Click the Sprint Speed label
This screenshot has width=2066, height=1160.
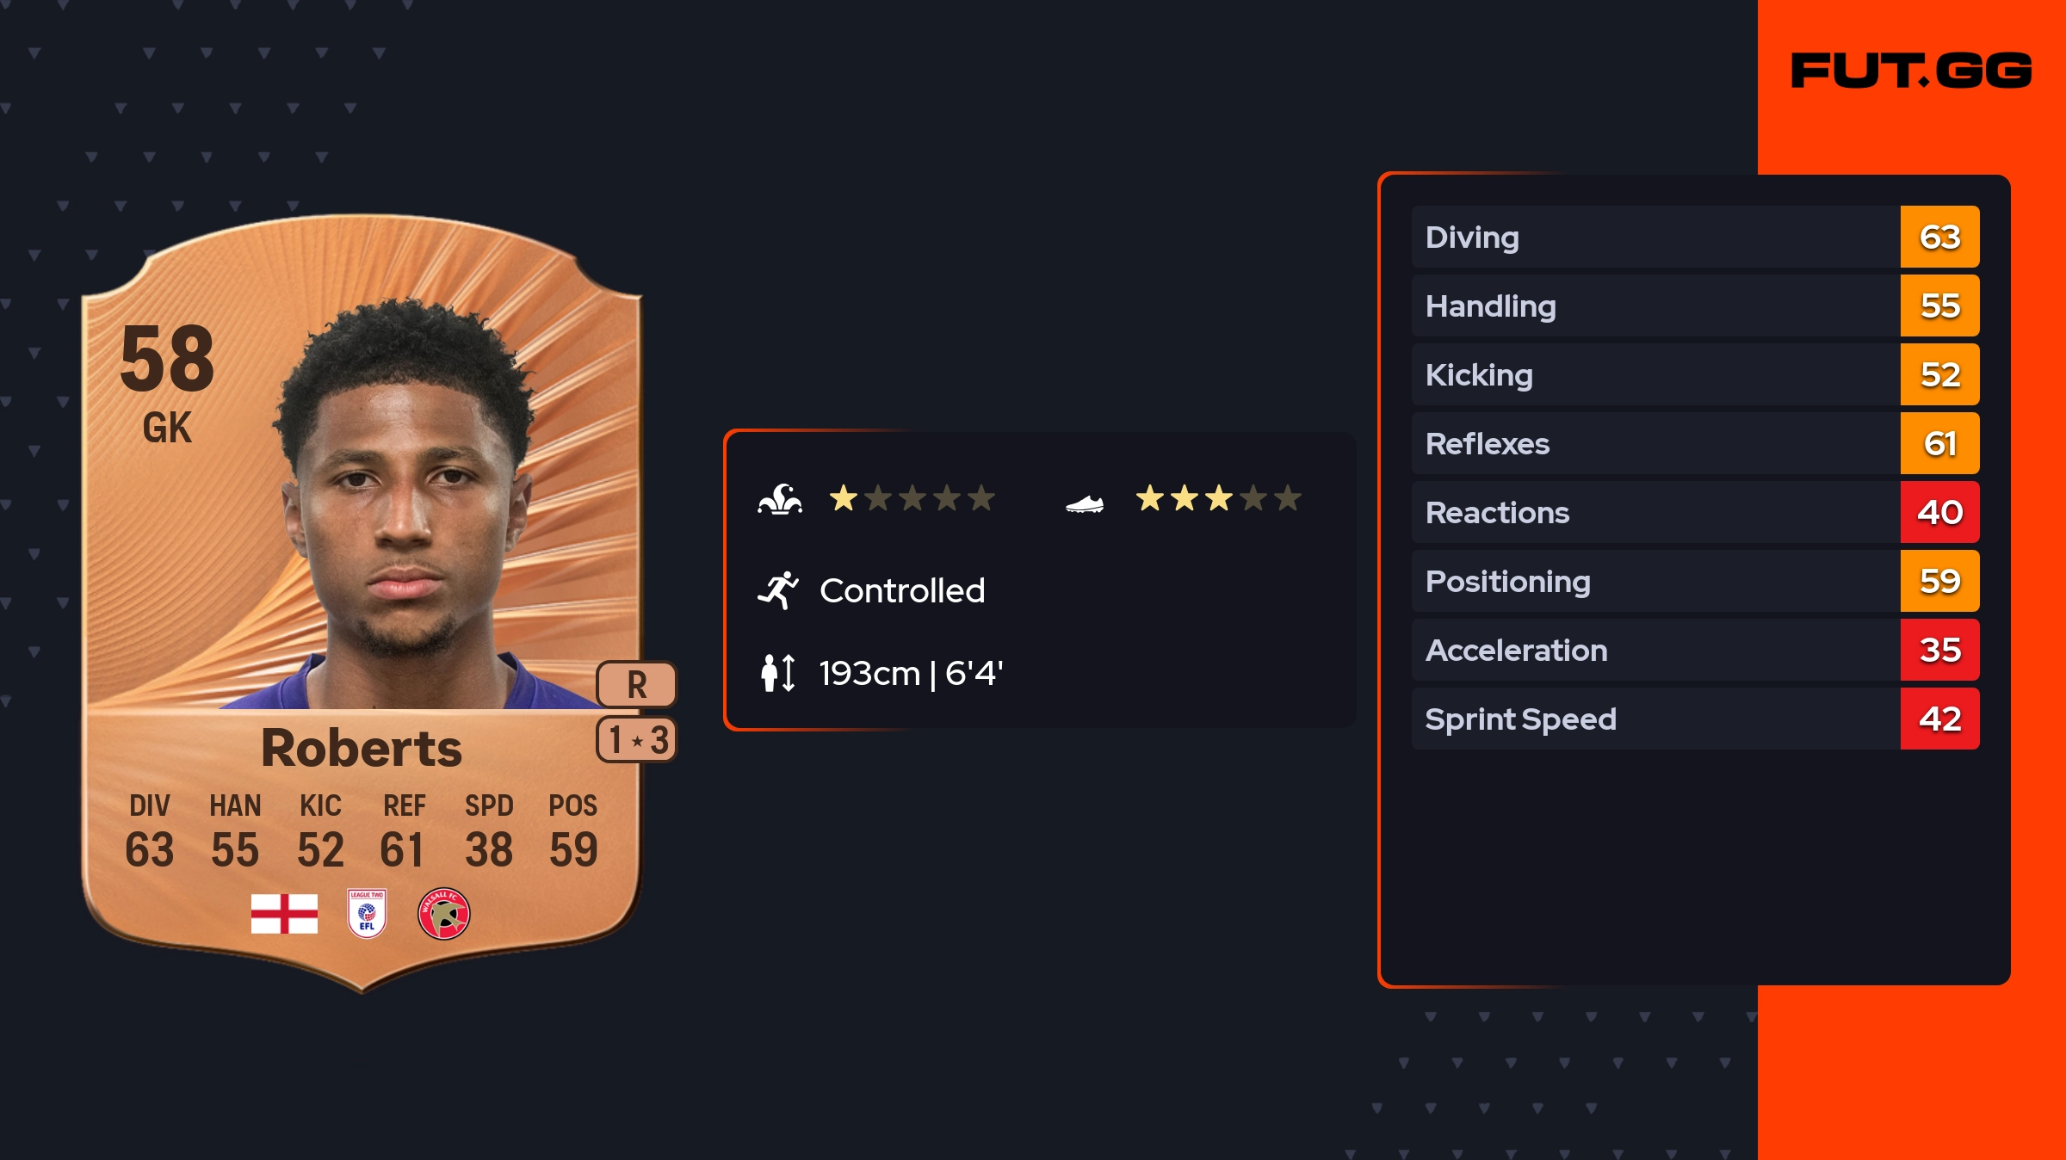[x=1520, y=719]
